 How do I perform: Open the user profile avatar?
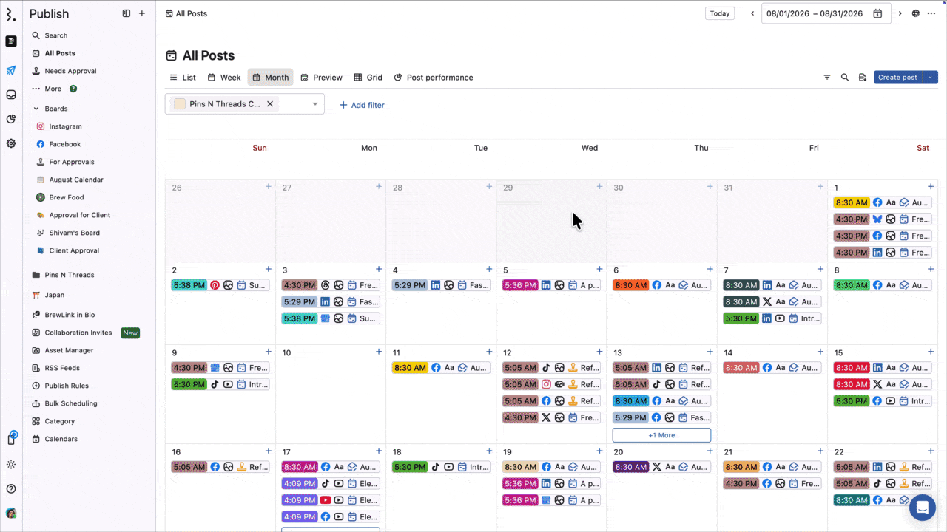pos(11,513)
